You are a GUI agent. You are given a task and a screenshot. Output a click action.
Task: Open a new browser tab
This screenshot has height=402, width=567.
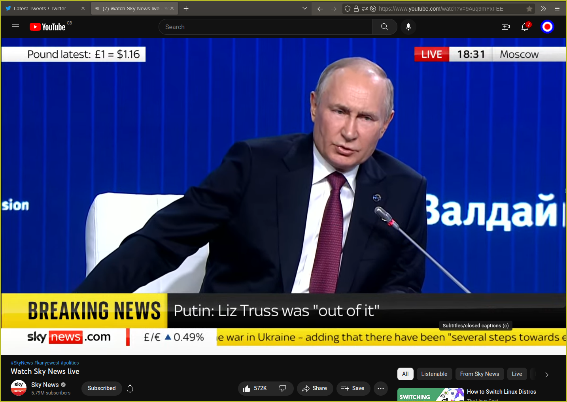tap(186, 8)
